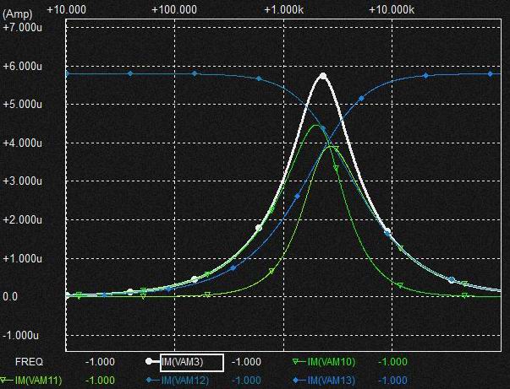Click the blue diamond marker beside IM(VAM12)
This screenshot has height=389, width=510.
pos(150,380)
